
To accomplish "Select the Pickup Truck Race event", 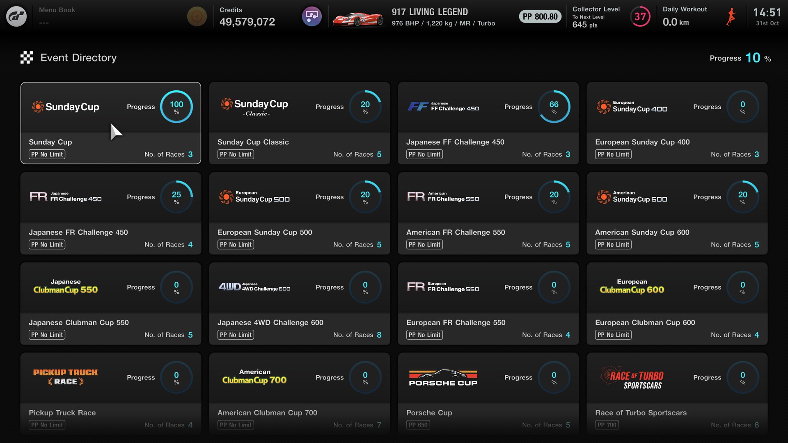I will coord(110,394).
